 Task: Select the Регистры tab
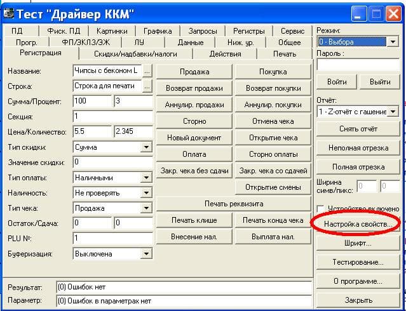tap(249, 31)
